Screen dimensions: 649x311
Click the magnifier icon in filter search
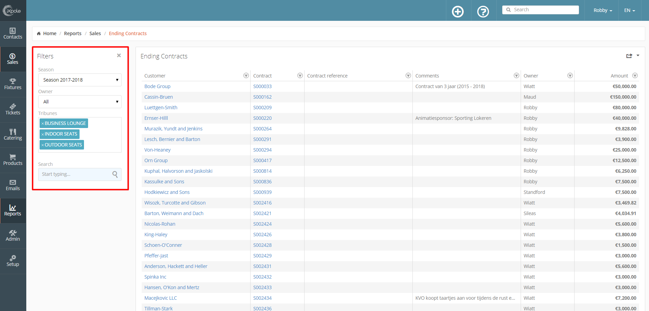pyautogui.click(x=115, y=174)
